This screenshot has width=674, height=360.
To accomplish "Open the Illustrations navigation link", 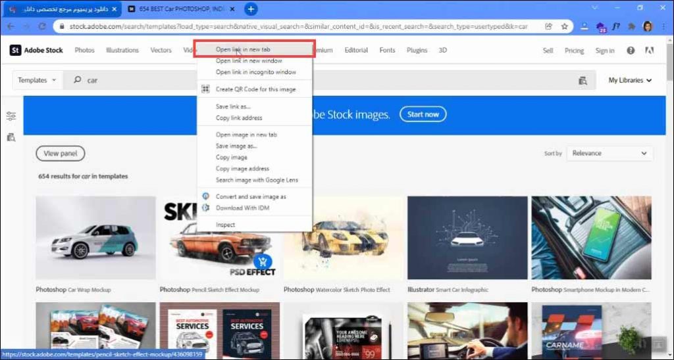I will (x=122, y=50).
